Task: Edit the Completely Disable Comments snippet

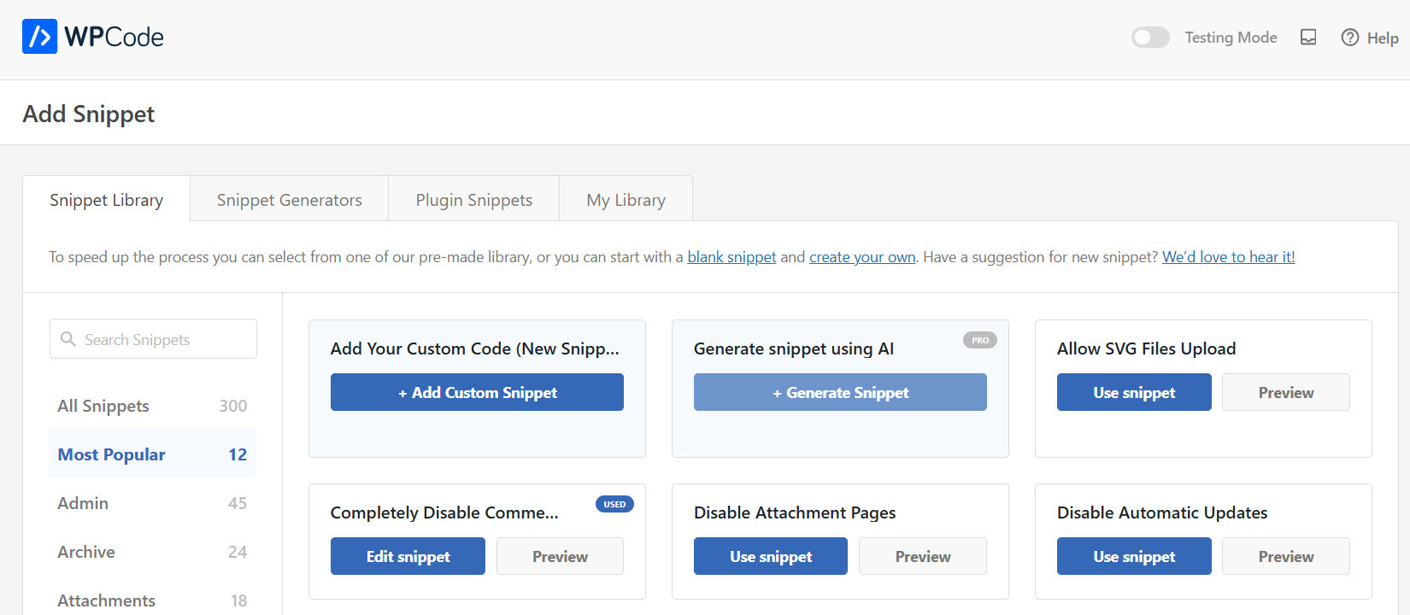Action: 408,556
